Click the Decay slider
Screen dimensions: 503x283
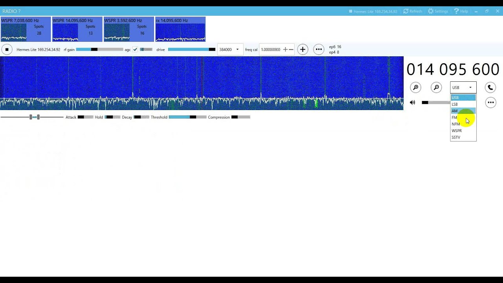click(x=141, y=117)
